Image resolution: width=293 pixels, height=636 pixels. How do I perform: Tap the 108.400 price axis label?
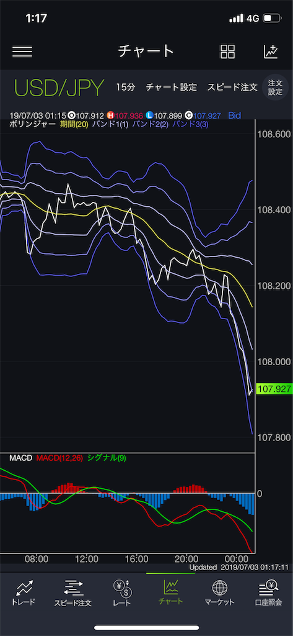[274, 210]
